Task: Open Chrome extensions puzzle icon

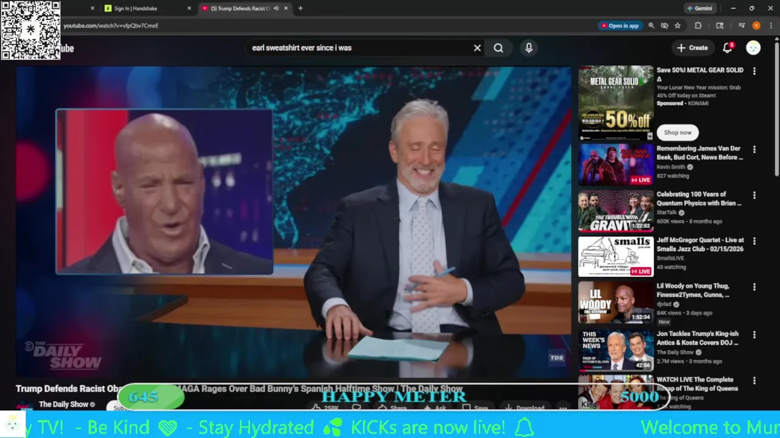Action: coord(698,26)
